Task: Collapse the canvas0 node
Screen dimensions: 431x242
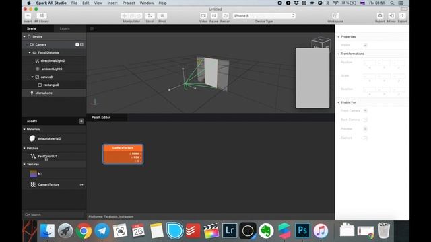Action: point(32,77)
